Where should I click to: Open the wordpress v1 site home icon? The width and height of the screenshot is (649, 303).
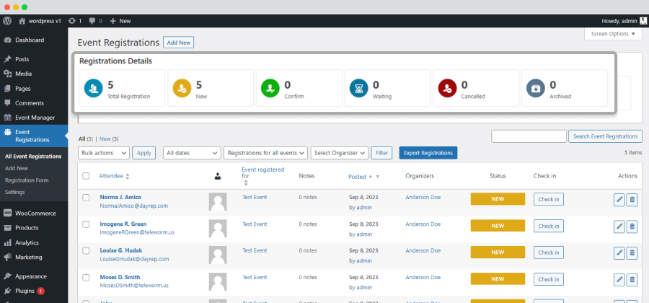tap(22, 21)
